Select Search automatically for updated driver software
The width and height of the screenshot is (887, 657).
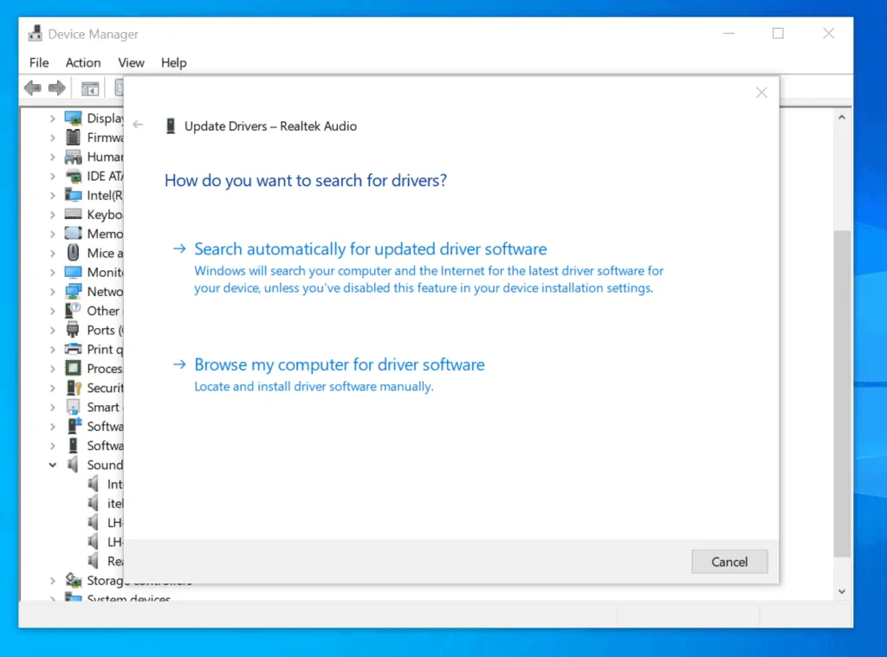click(x=370, y=248)
